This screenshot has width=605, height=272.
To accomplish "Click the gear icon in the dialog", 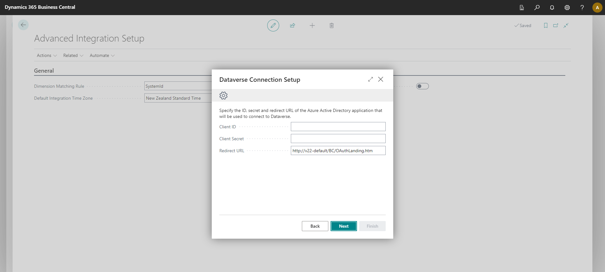I will tap(223, 96).
